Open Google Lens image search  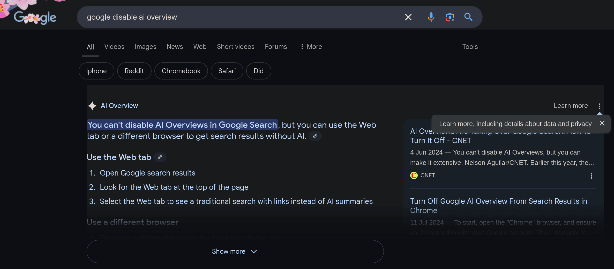click(x=450, y=17)
